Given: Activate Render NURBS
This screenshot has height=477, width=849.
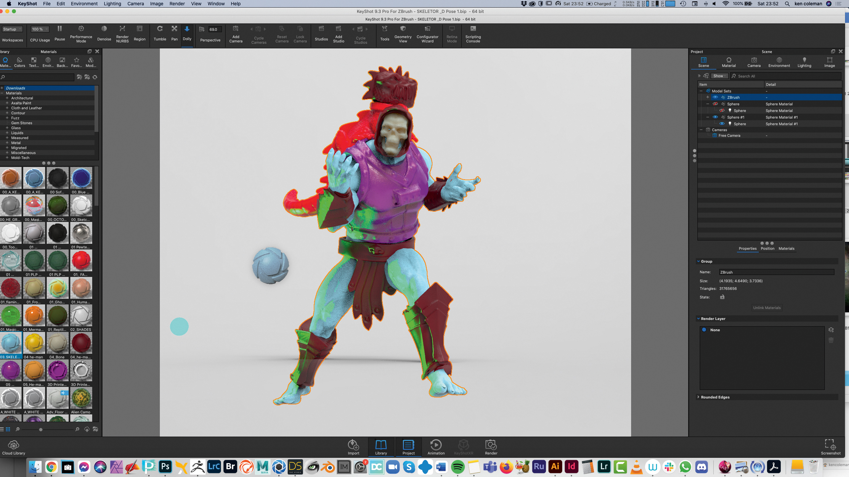Looking at the screenshot, I should click(x=122, y=34).
